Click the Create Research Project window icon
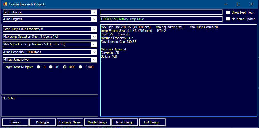This screenshot has height=128, width=259. (x=5, y=4)
